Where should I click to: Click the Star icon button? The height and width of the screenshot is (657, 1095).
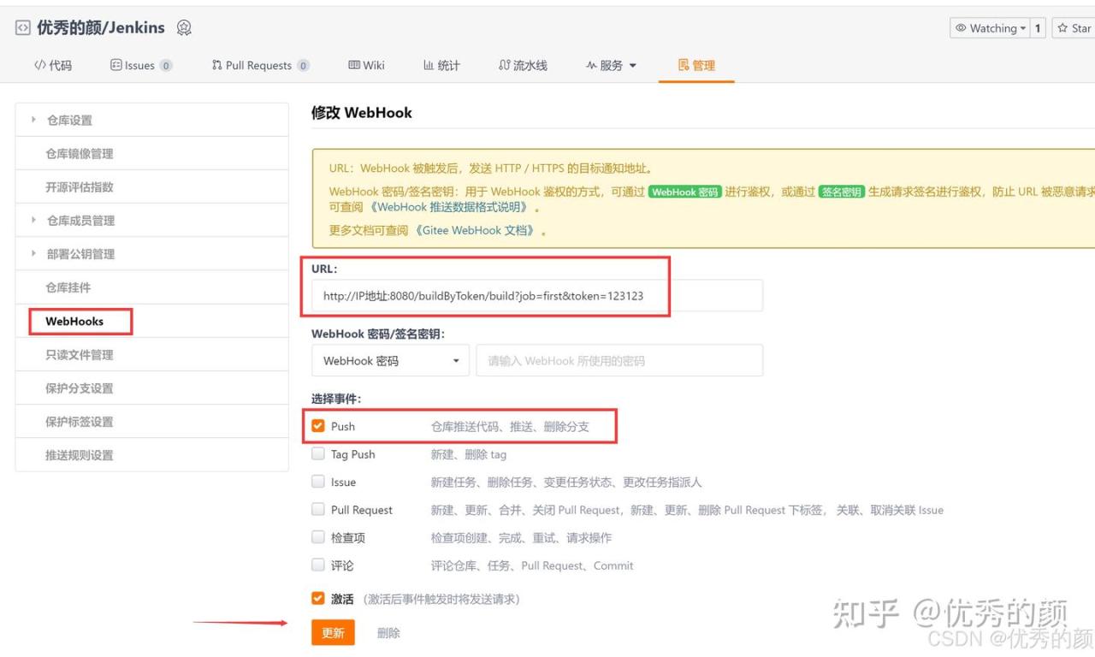(1063, 28)
